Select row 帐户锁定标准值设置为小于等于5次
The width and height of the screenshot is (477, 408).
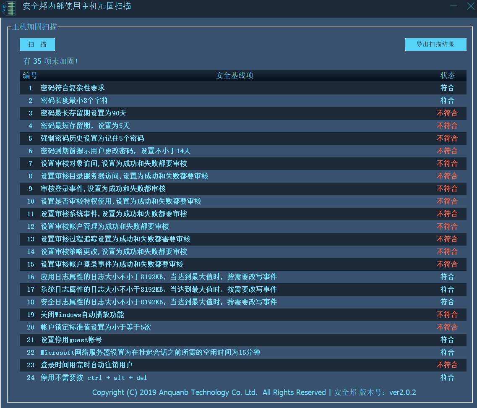tap(243, 327)
